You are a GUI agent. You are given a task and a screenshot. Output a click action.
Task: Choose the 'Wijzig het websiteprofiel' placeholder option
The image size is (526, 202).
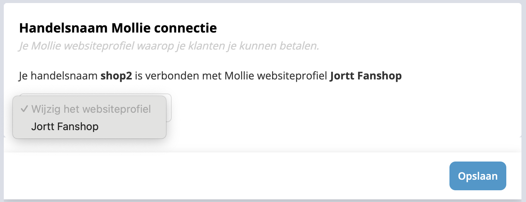91,109
